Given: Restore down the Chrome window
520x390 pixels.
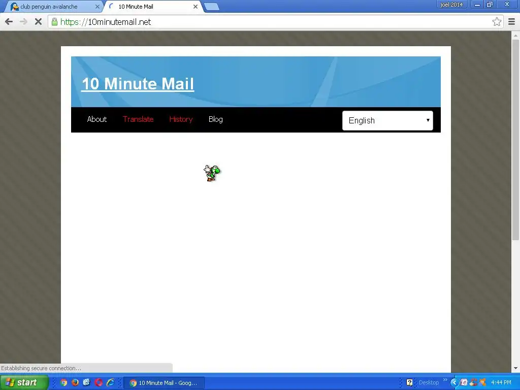Looking at the screenshot, I should (490, 5).
